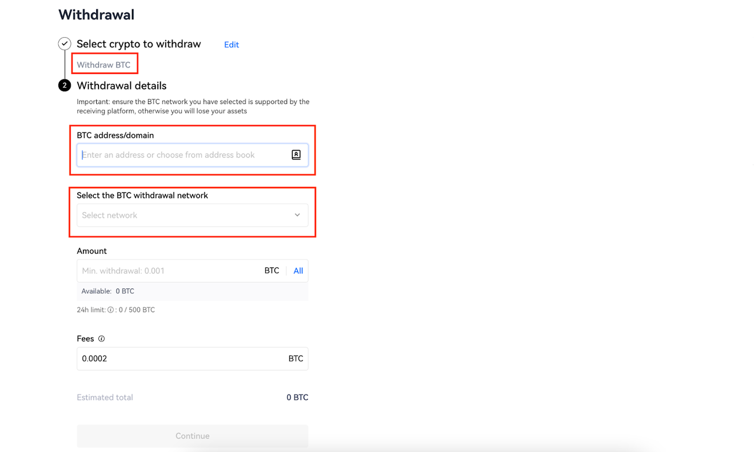Click the BTC unit in Fees field
754x452 pixels.
(x=296, y=358)
